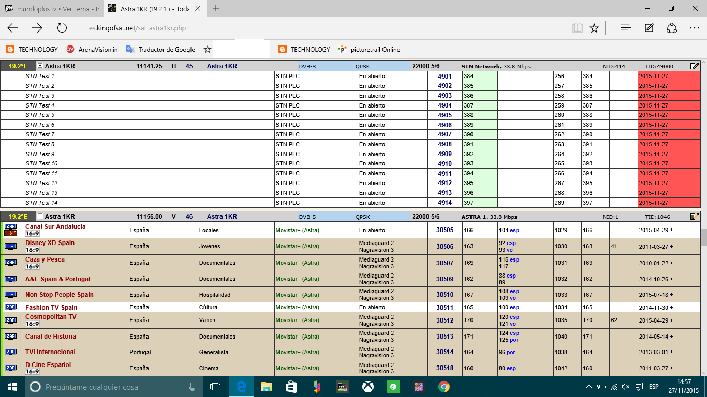This screenshot has width=707, height=397.
Task: Click the red 2015-11-27 cell of STN Test 7
Action: [x=669, y=134]
